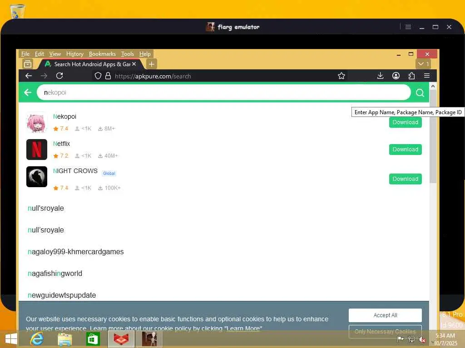Click the padlock site info icon
The height and width of the screenshot is (348, 465).
click(x=108, y=76)
